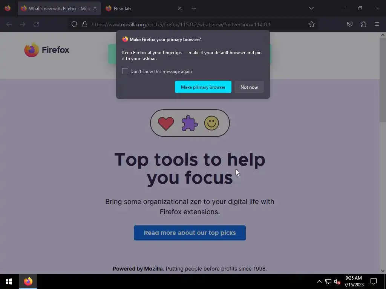Save page to Pocket
The image size is (386, 289).
click(350, 24)
